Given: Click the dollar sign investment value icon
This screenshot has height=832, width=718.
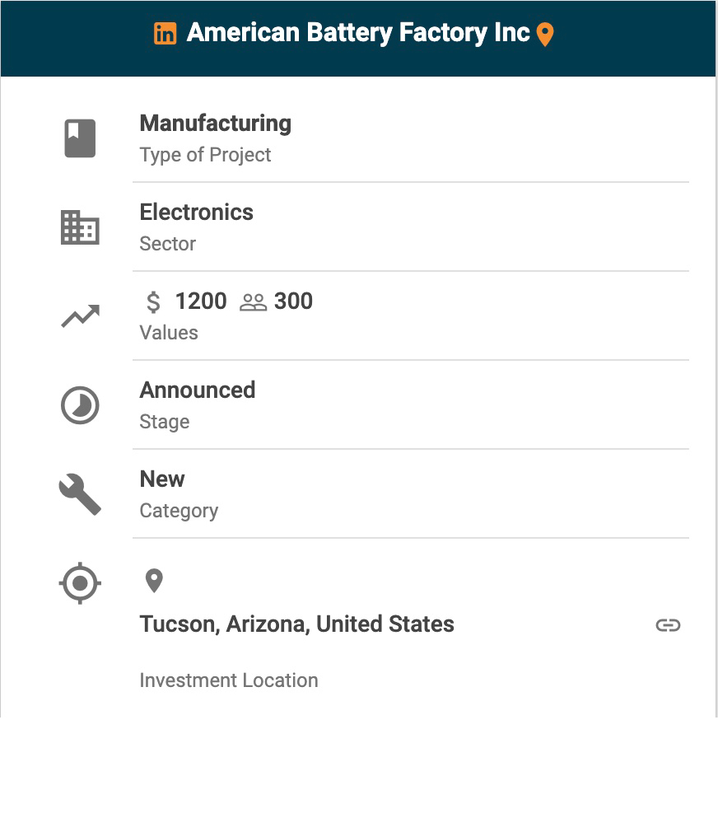Looking at the screenshot, I should (x=153, y=302).
